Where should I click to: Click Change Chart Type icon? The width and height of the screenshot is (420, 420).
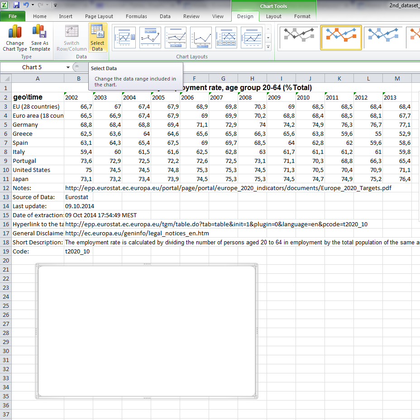[15, 38]
